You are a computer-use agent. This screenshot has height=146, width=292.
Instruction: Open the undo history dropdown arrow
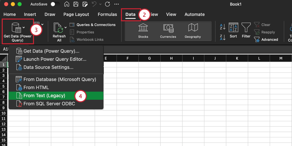click(x=100, y=4)
